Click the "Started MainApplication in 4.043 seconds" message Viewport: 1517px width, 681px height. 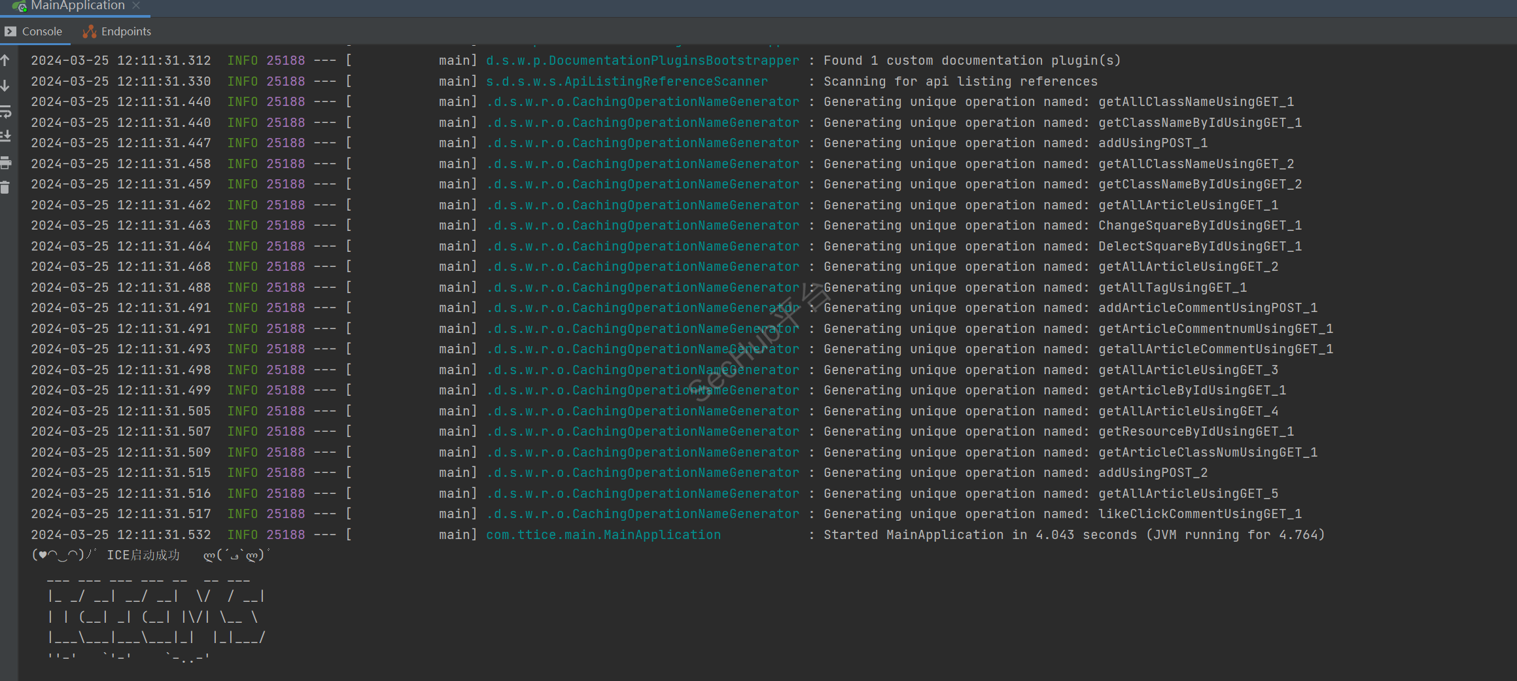click(1073, 535)
